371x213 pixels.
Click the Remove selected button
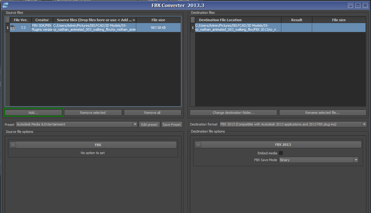click(x=93, y=112)
